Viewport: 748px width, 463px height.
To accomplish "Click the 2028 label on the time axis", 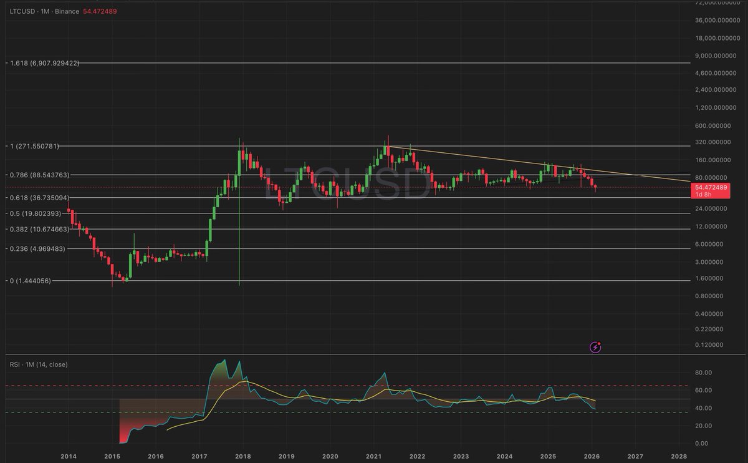I will 679,457.
